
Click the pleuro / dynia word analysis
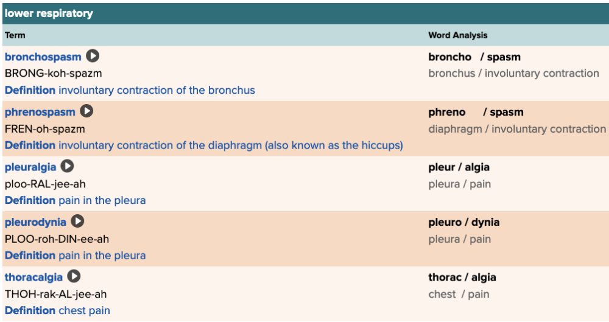click(x=463, y=222)
